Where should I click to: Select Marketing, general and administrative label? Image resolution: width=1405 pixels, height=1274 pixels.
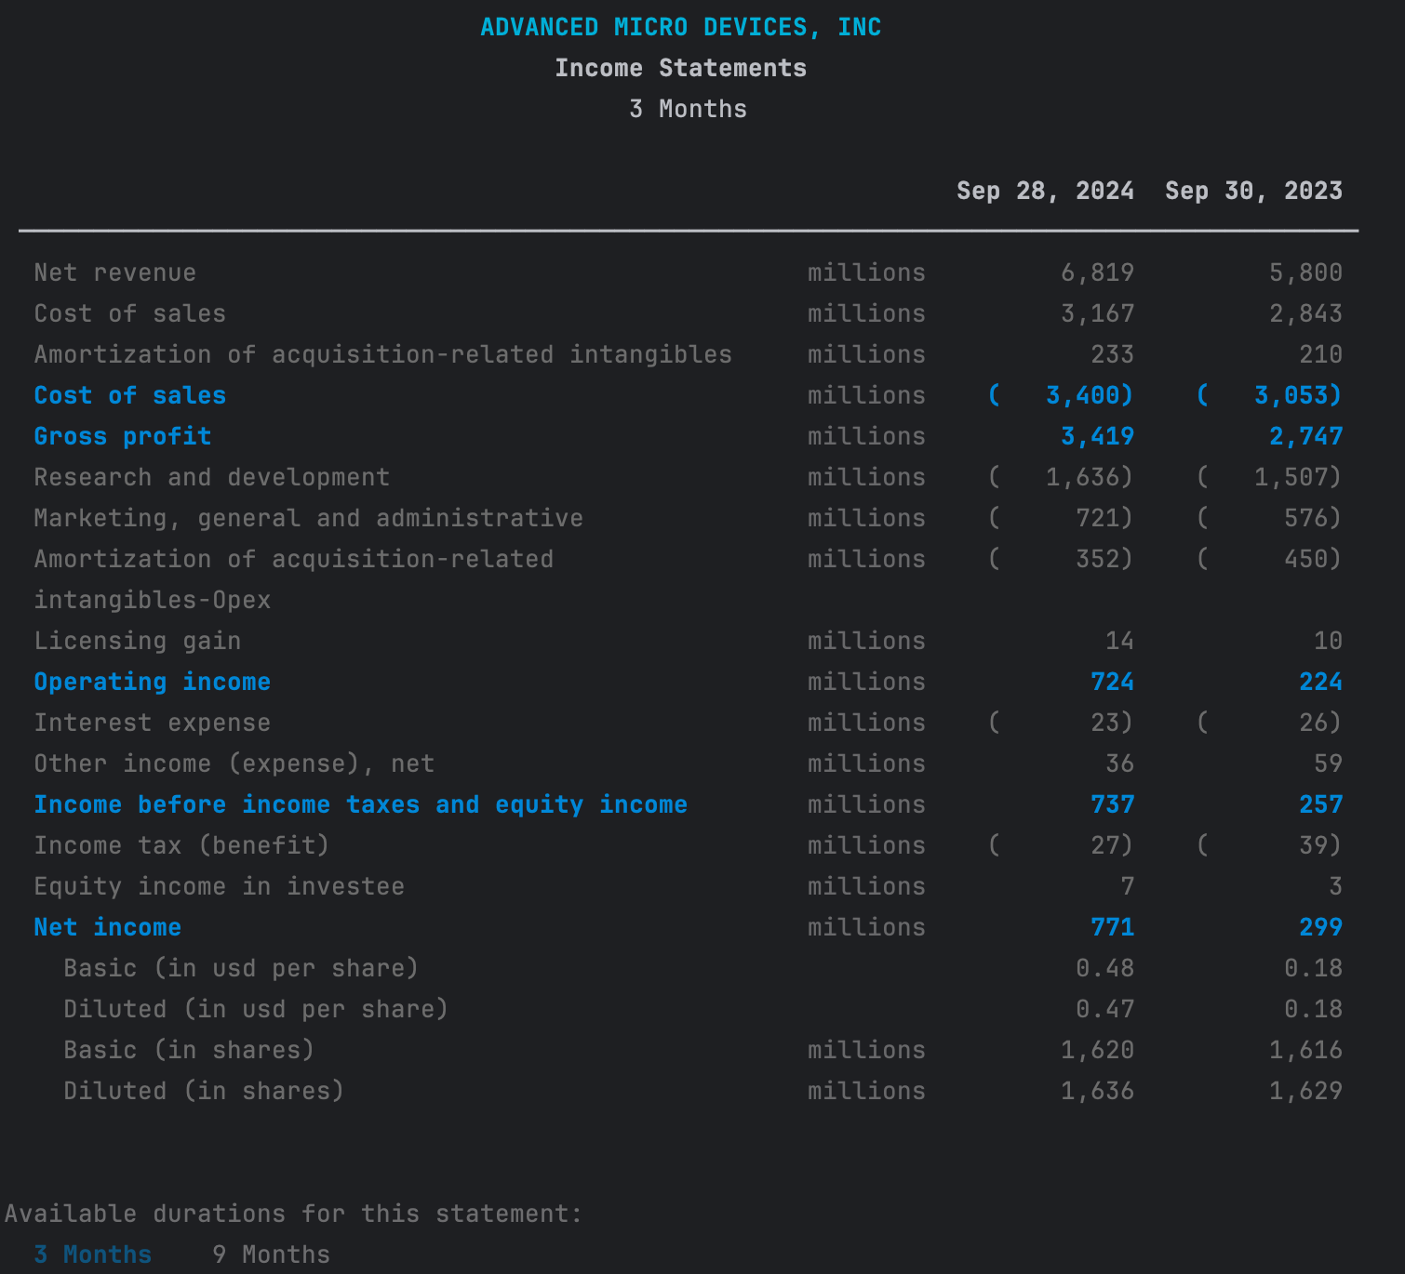308,518
